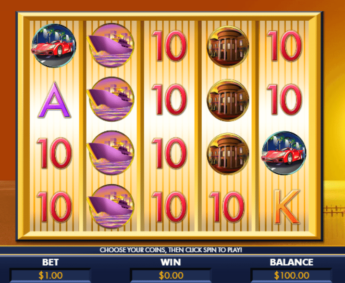Select the 10 directly beneath the purple A

pos(54,153)
